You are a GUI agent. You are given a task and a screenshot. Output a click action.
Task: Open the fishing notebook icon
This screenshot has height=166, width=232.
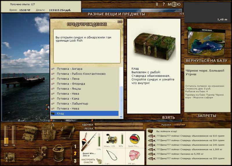coord(68,132)
